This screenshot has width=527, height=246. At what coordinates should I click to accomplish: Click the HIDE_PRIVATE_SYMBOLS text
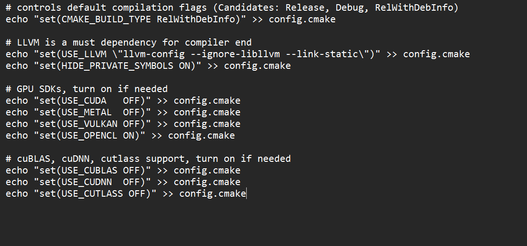[118, 66]
